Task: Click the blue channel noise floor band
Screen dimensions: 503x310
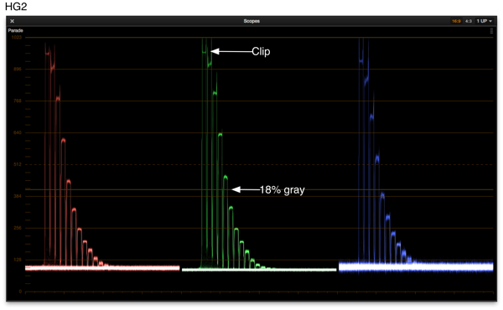Action: tap(416, 266)
